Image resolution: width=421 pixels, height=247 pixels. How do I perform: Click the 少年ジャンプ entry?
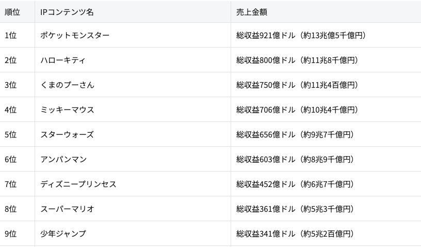(x=63, y=234)
